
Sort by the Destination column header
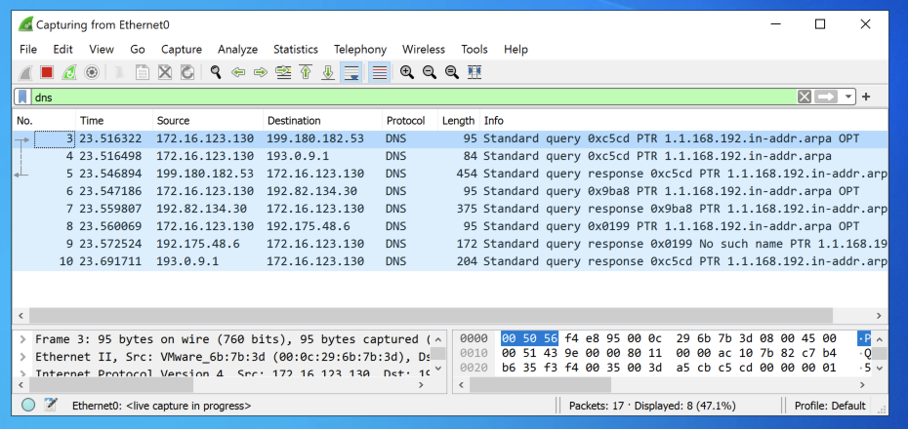(322, 121)
